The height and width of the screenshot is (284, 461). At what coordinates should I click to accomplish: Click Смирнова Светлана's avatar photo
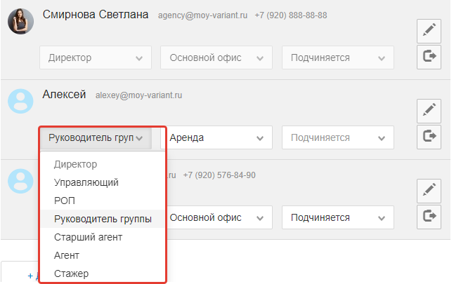(x=21, y=20)
